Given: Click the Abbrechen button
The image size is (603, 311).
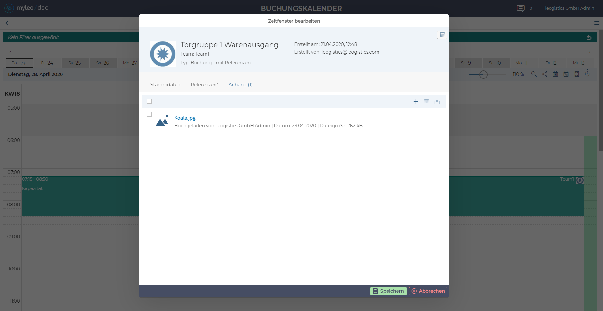Looking at the screenshot, I should coord(428,291).
